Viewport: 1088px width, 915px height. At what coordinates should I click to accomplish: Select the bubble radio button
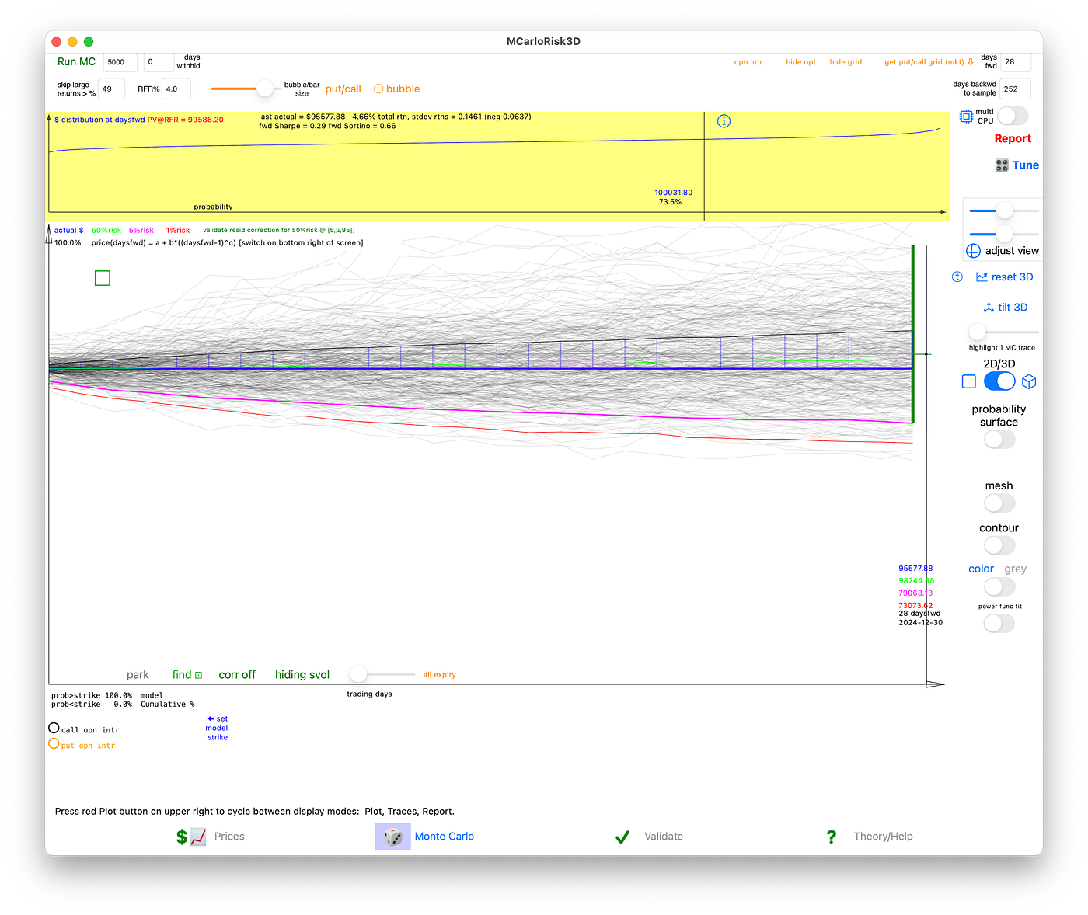(x=378, y=89)
